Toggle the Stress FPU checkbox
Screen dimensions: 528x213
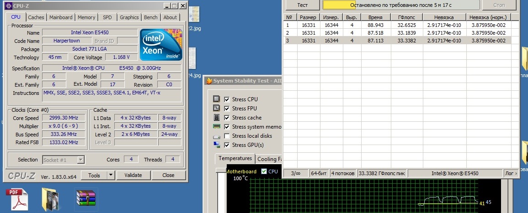(x=227, y=109)
